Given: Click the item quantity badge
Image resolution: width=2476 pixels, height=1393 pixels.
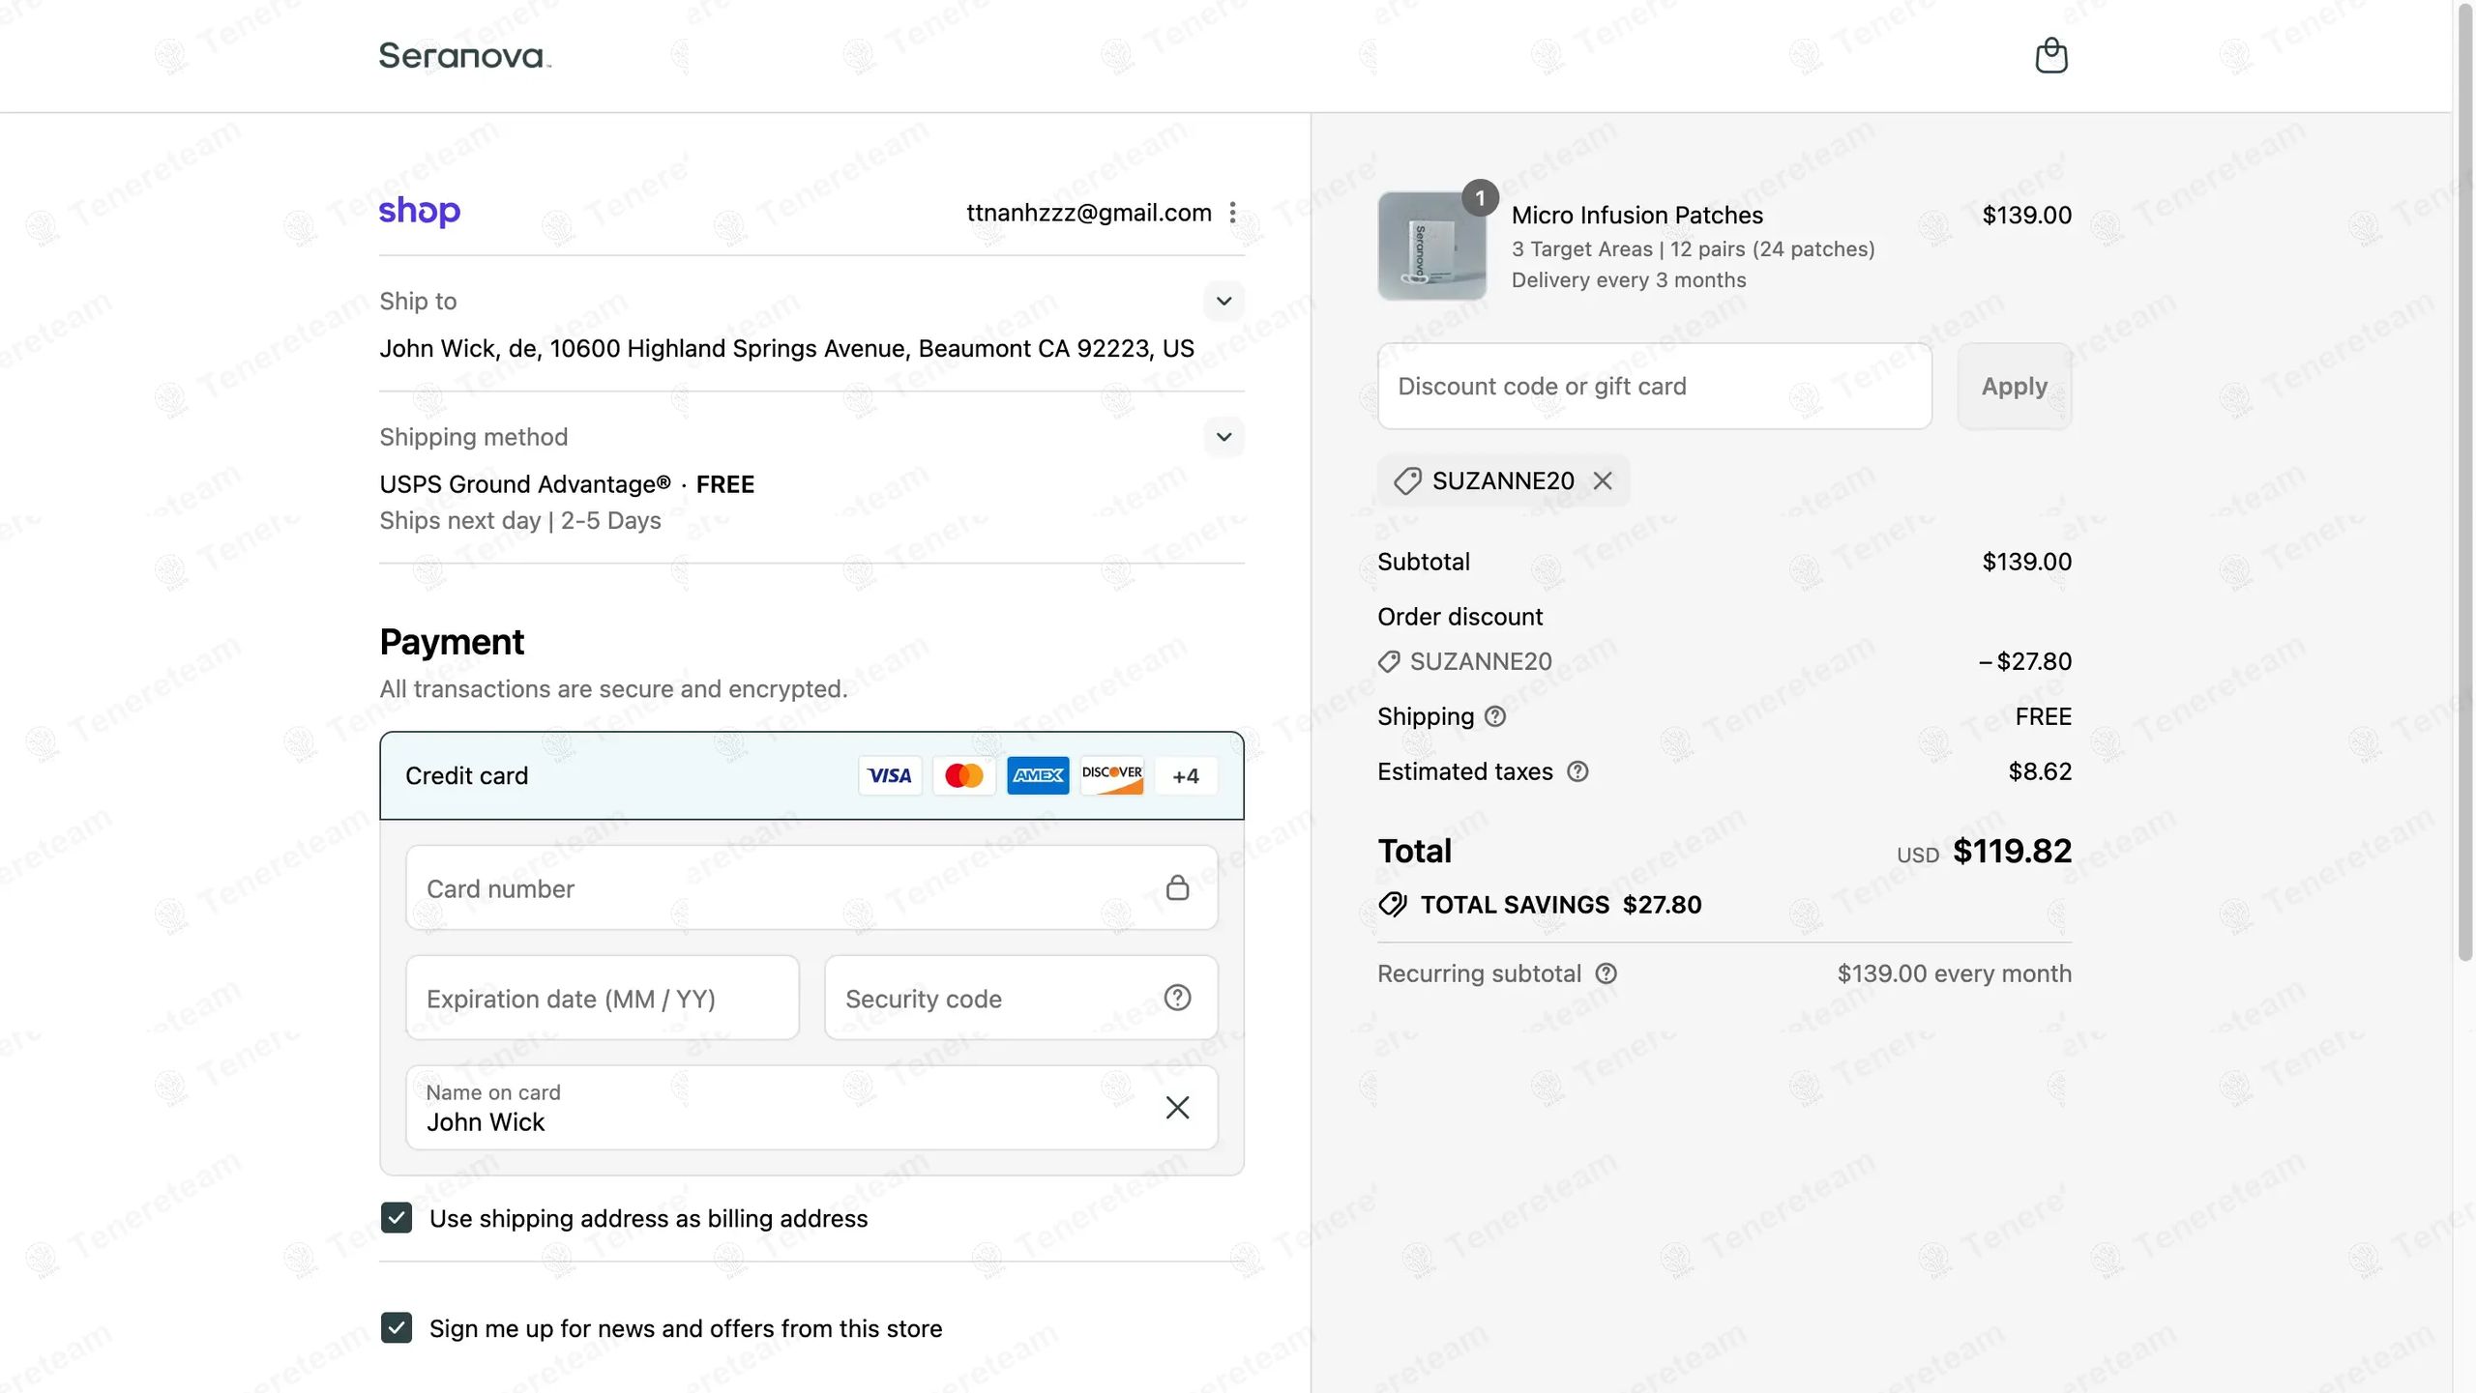Looking at the screenshot, I should click(1480, 198).
